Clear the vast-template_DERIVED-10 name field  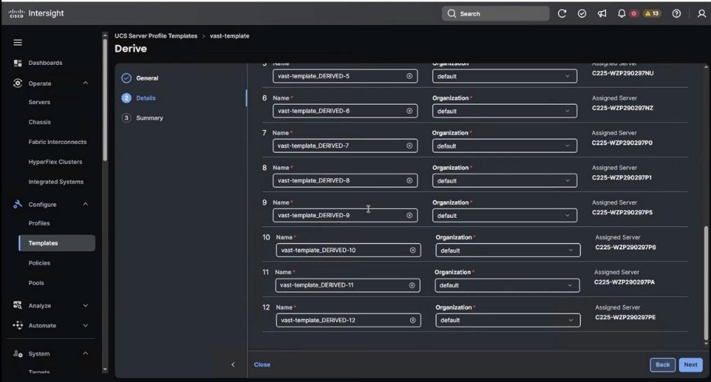coord(412,250)
